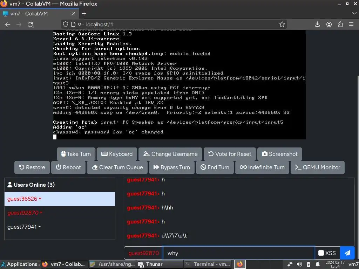Click the chat input containing 'why'
Viewport: 359px width, 269px height.
click(x=238, y=253)
